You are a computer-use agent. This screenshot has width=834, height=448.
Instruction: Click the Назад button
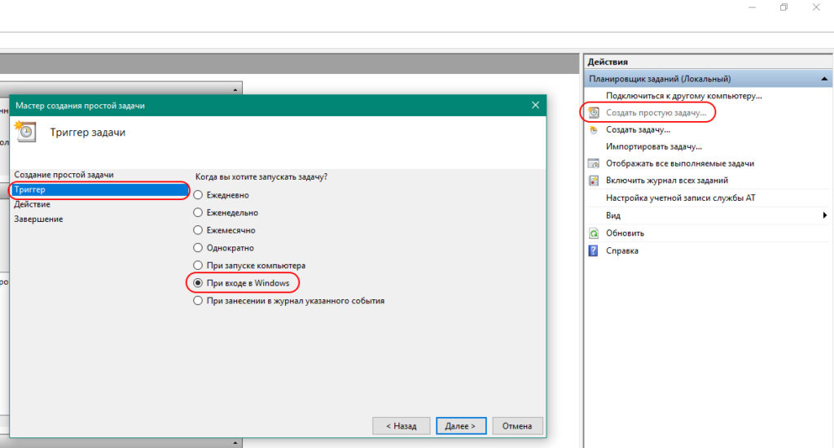click(x=401, y=426)
